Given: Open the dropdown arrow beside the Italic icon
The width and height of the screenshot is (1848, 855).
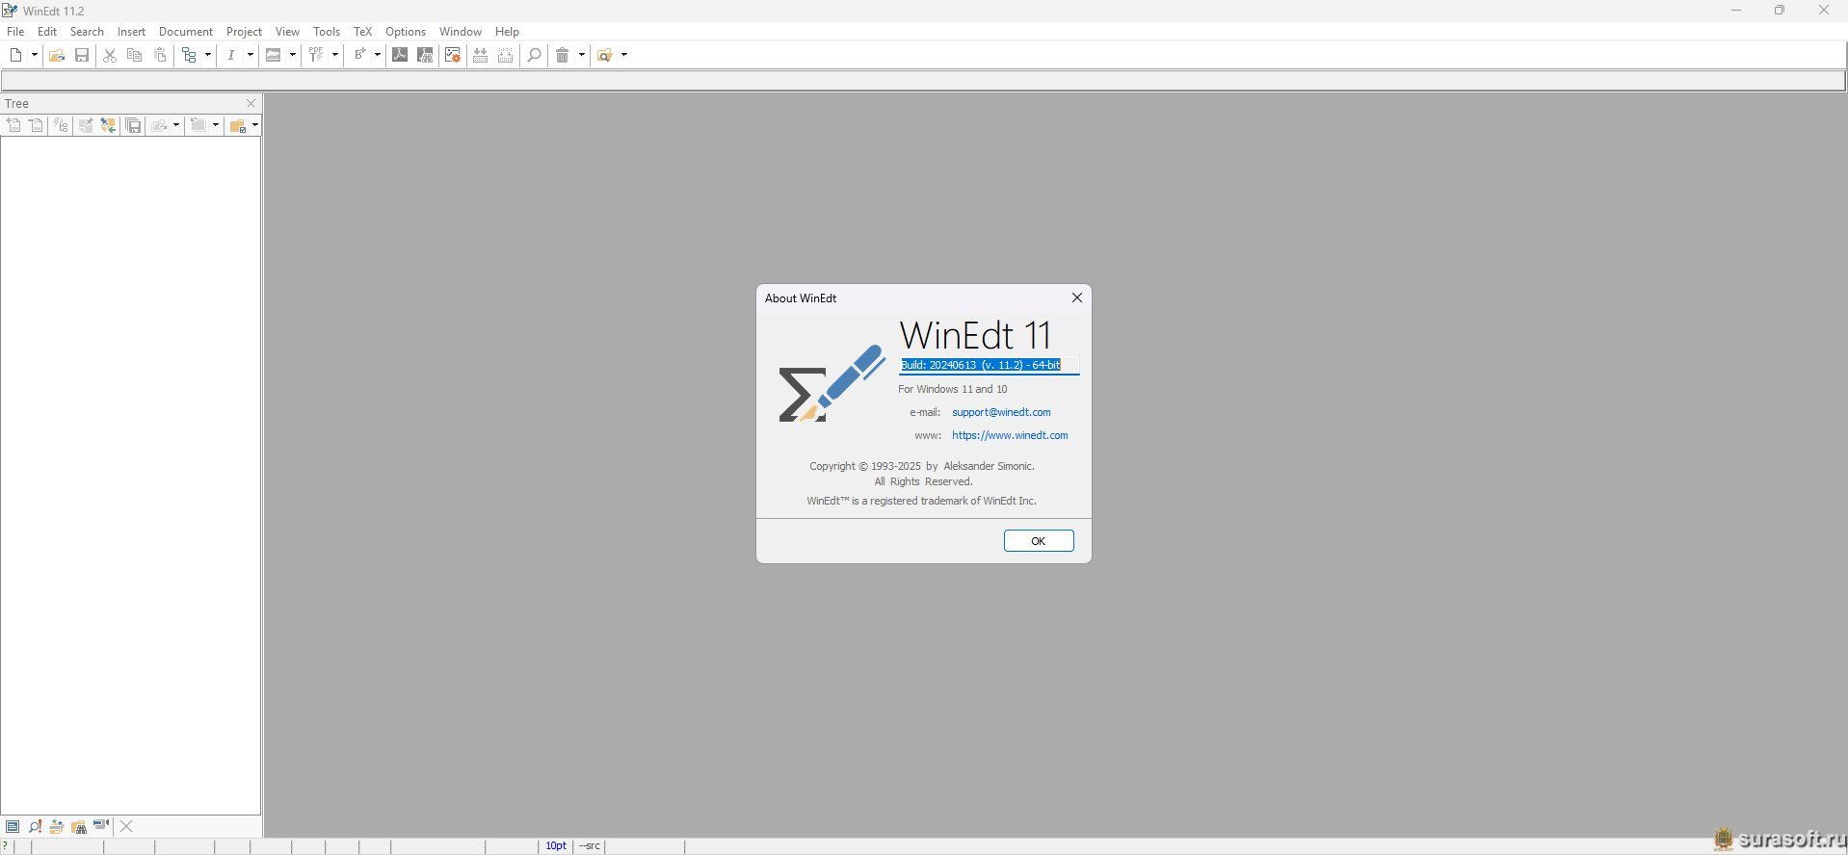Looking at the screenshot, I should click(x=251, y=55).
